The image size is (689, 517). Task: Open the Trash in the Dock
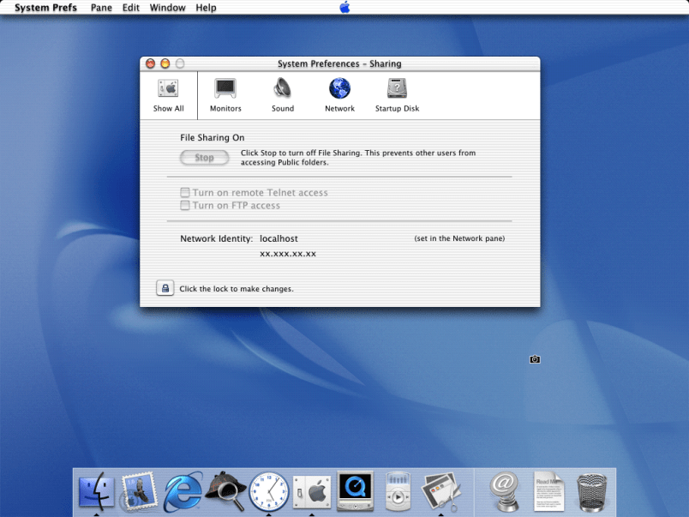pyautogui.click(x=592, y=492)
